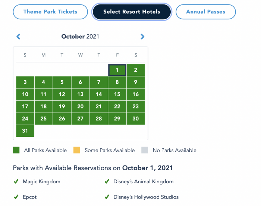Select October 31 on the calendar

pyautogui.click(x=25, y=131)
